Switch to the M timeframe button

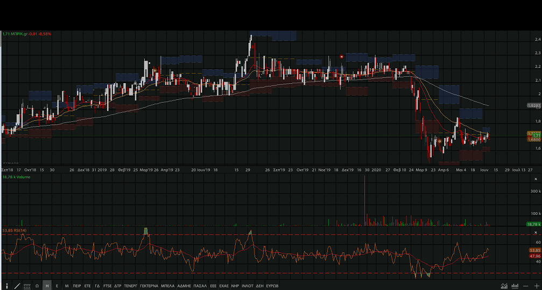[x=67, y=286]
